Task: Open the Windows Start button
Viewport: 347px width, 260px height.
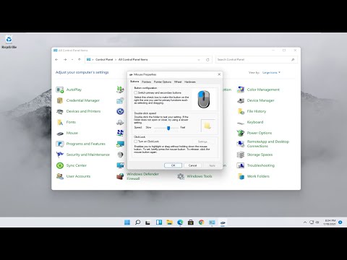Action: click(x=127, y=222)
